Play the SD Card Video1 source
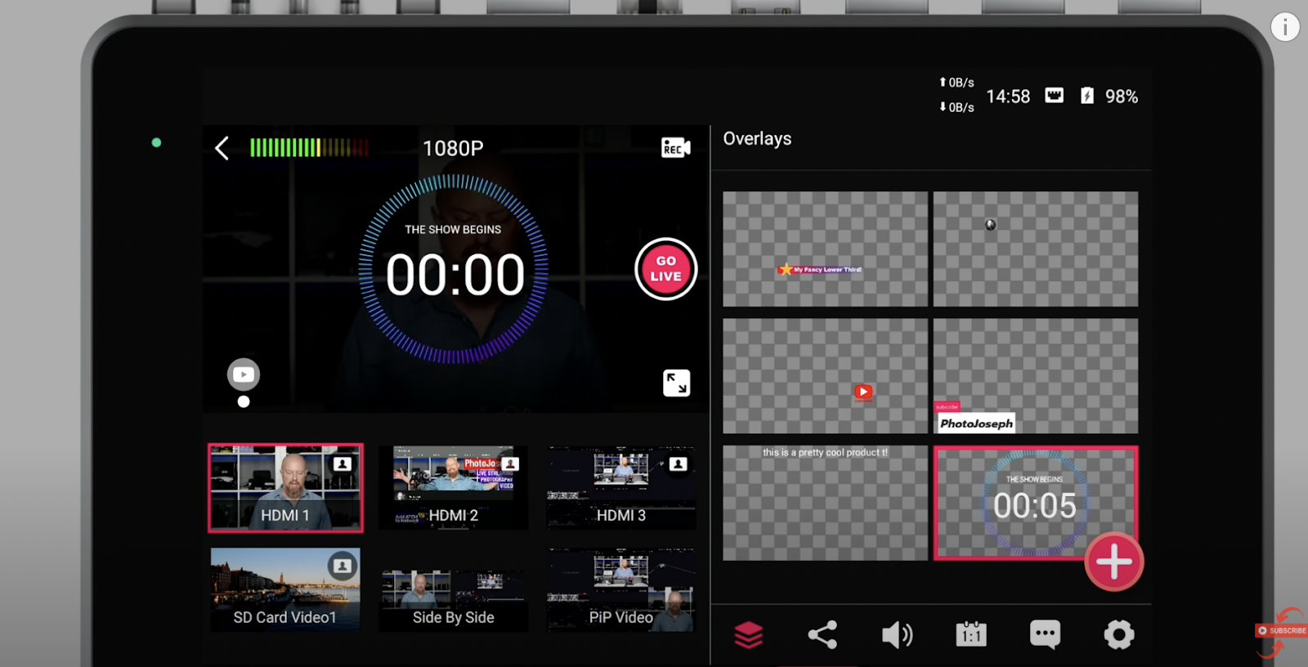The image size is (1308, 667). click(285, 589)
